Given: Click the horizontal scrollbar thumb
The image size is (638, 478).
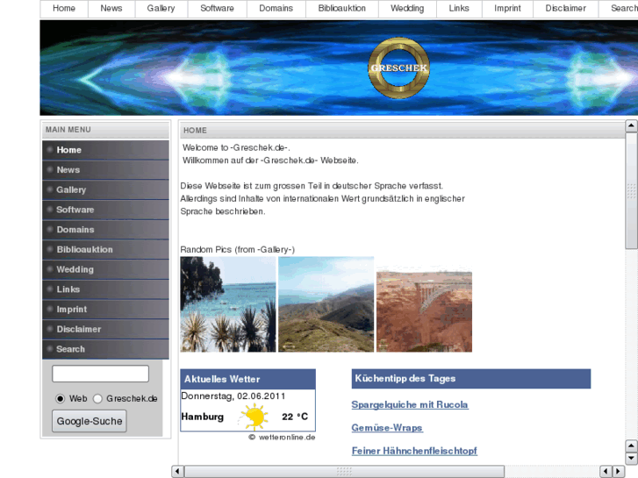Looking at the screenshot, I should pyautogui.click(x=344, y=471).
